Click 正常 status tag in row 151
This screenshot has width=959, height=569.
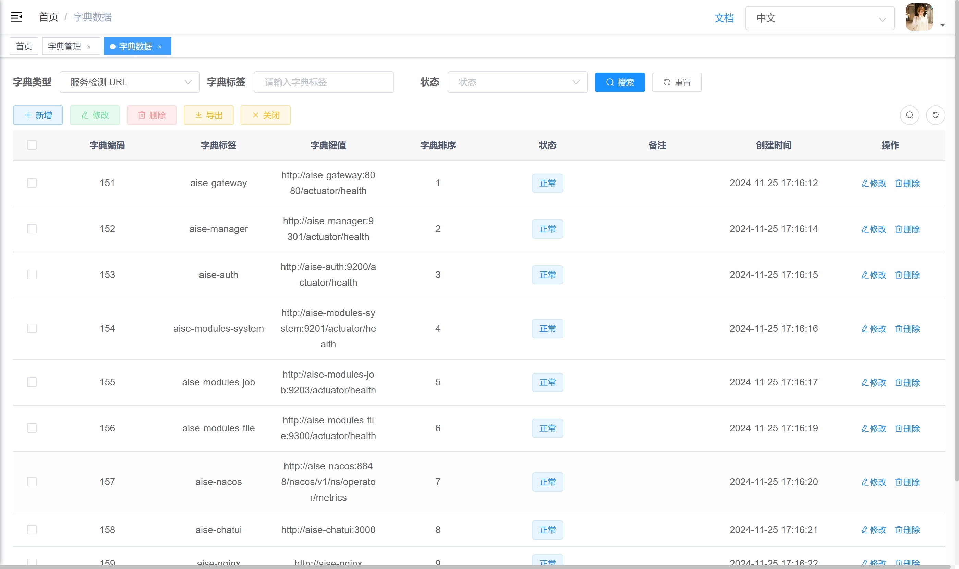547,183
